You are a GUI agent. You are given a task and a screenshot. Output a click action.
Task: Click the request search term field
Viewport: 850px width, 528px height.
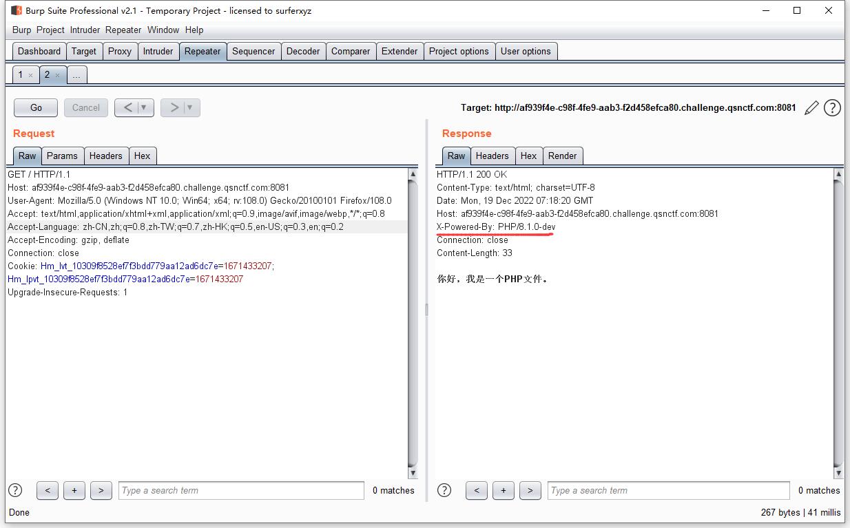(x=241, y=490)
